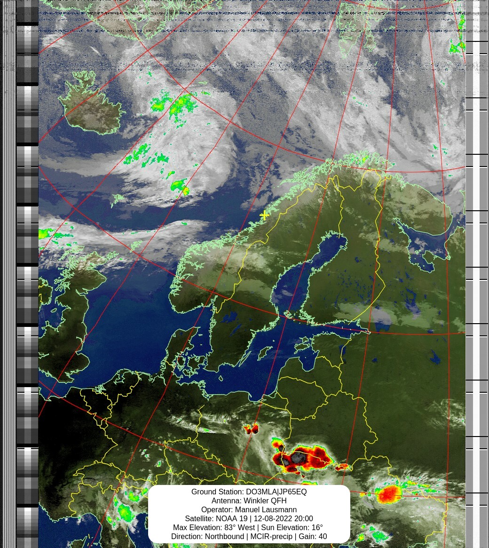Click the yellow cross ground station marker
The height and width of the screenshot is (548, 489).
point(264,215)
